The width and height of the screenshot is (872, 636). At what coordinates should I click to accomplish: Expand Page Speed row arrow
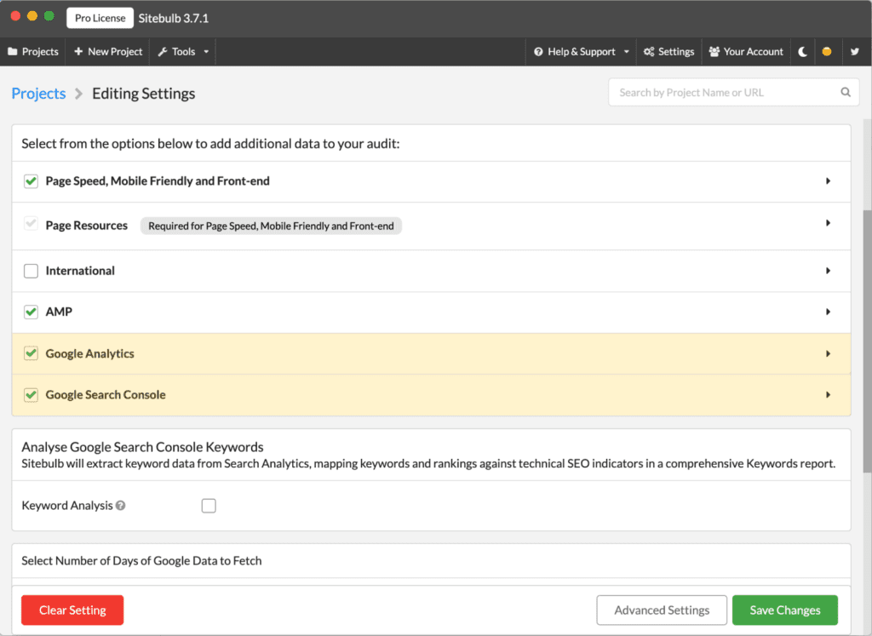coord(828,181)
